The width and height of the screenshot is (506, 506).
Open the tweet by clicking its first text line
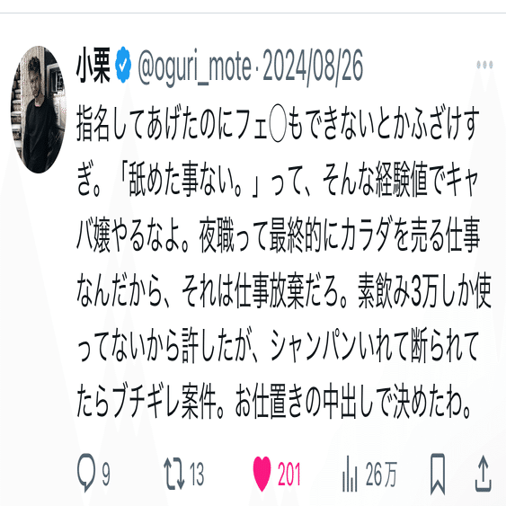click(x=279, y=124)
